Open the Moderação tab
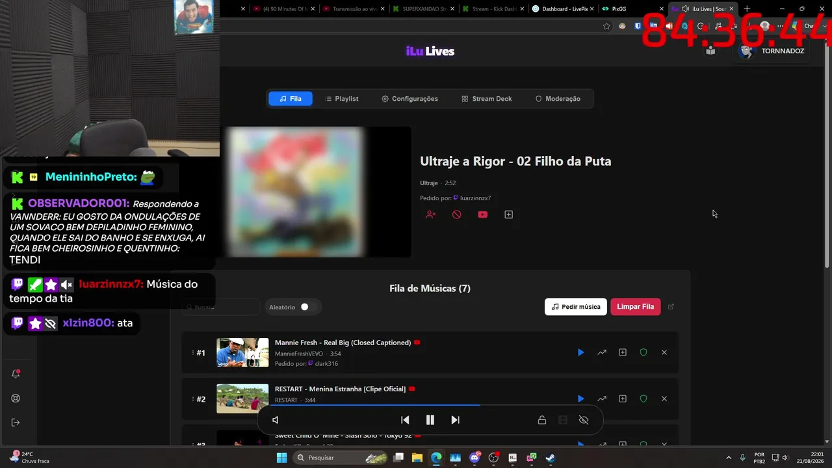The image size is (832, 468). tap(558, 99)
